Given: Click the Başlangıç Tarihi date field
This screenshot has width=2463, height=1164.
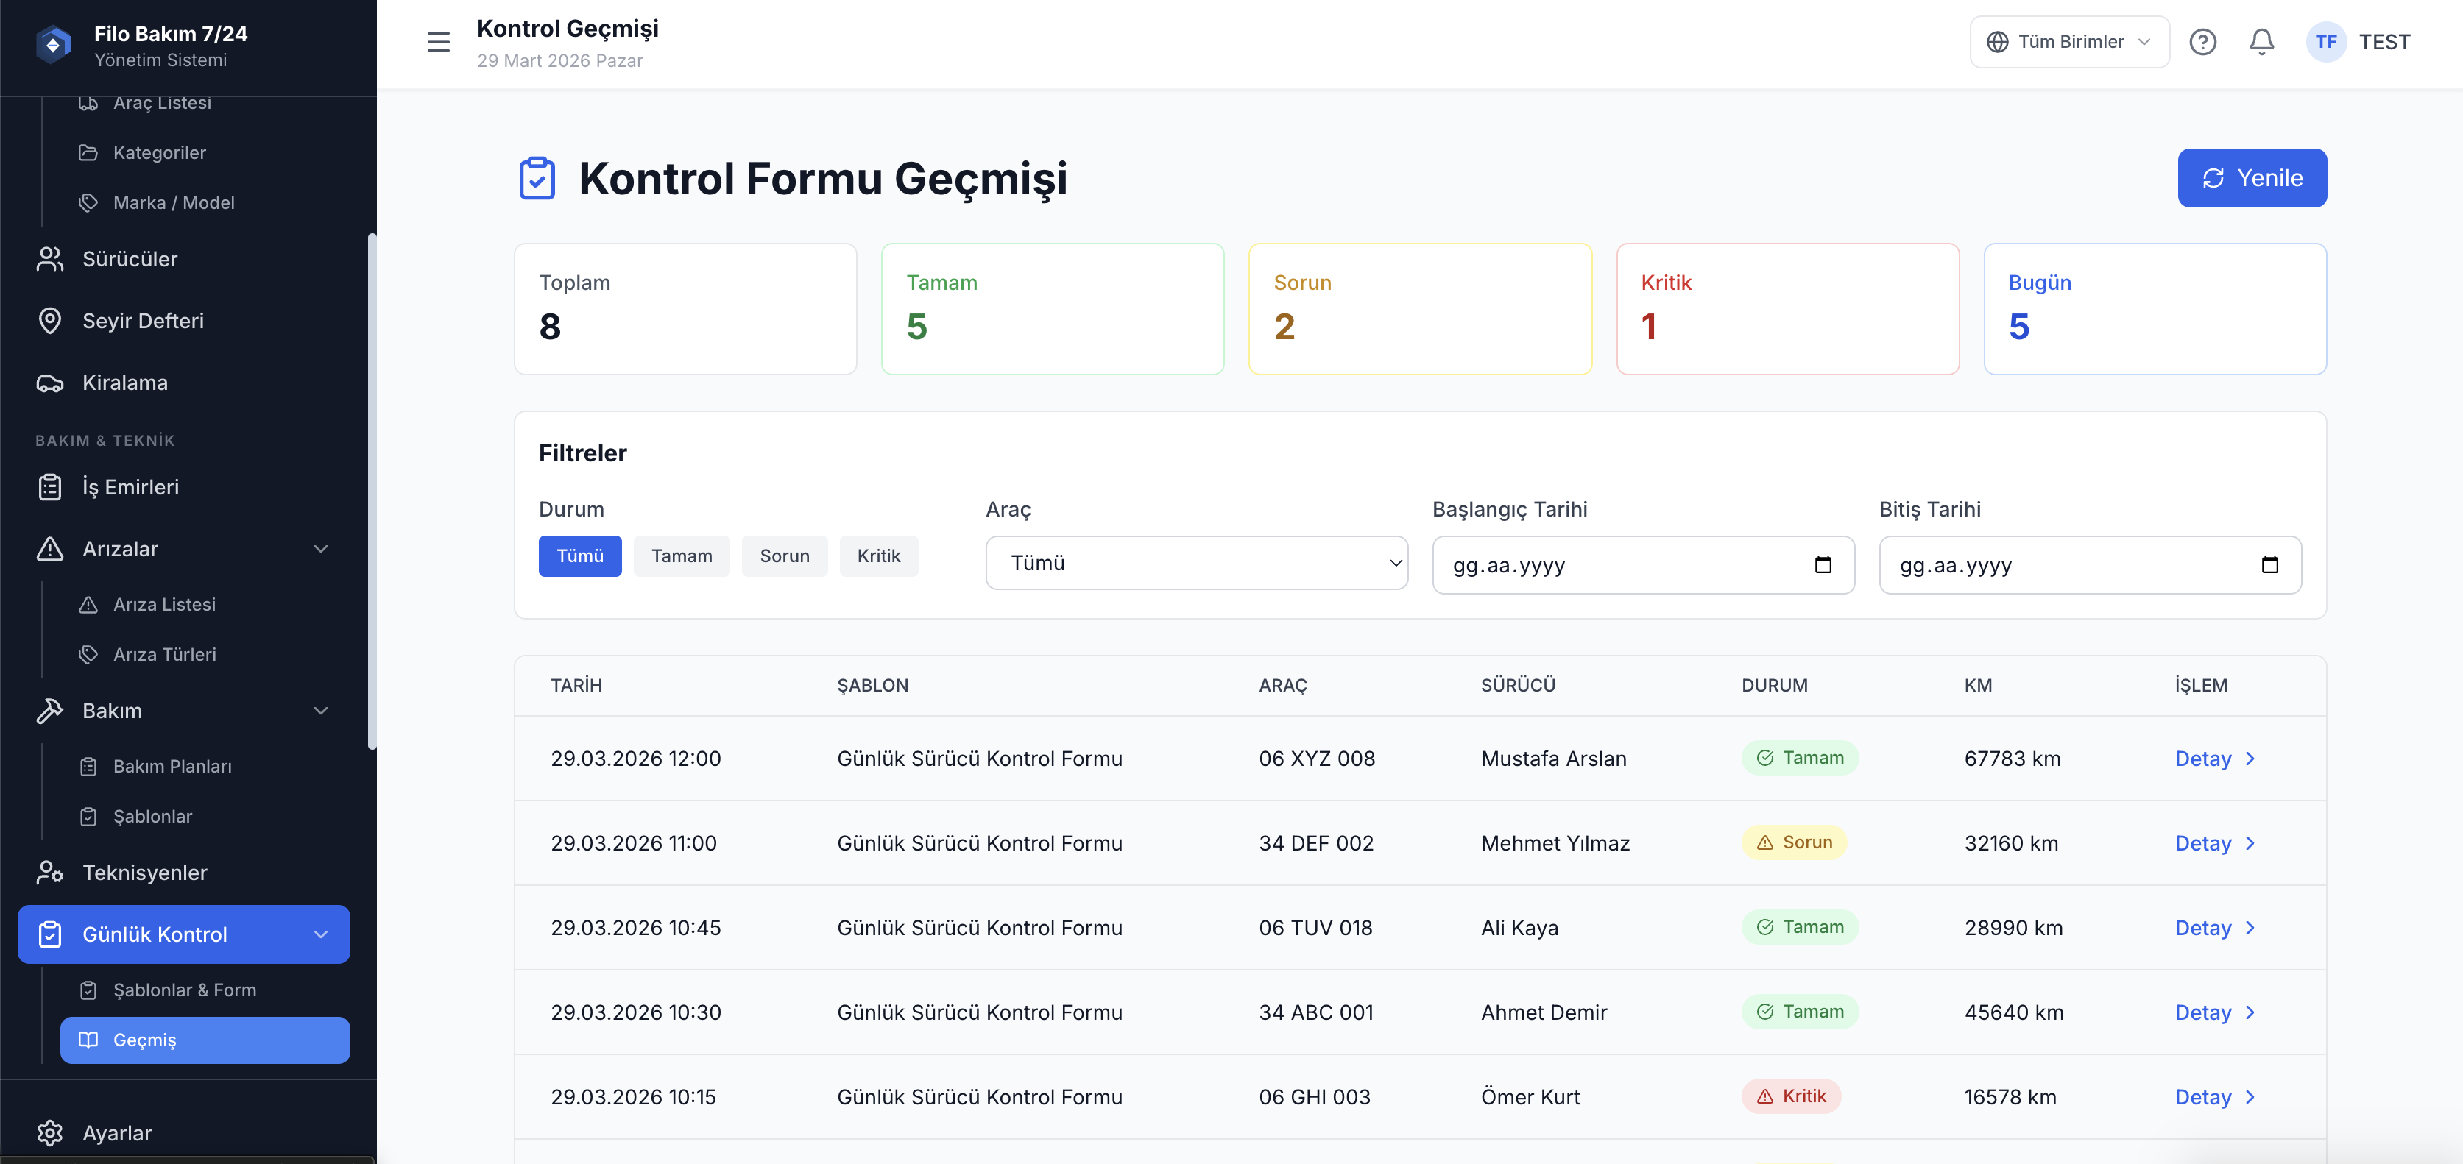Looking at the screenshot, I should (x=1625, y=565).
